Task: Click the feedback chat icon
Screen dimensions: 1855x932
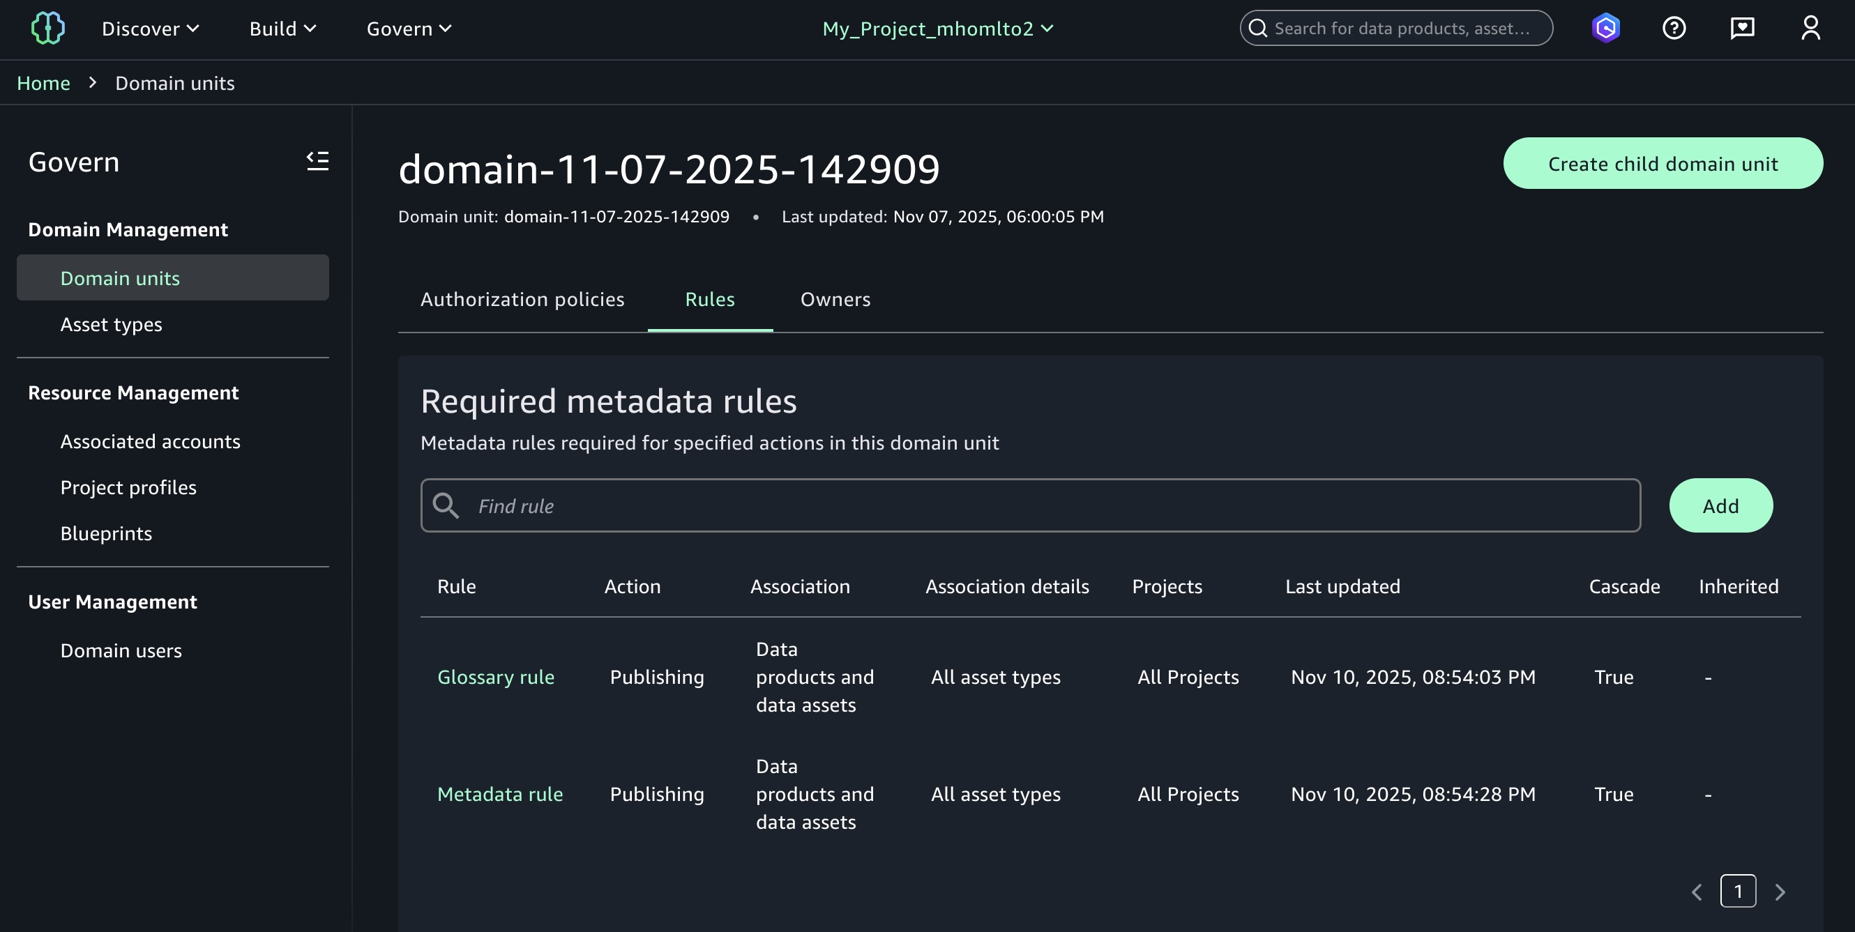Action: coord(1742,29)
